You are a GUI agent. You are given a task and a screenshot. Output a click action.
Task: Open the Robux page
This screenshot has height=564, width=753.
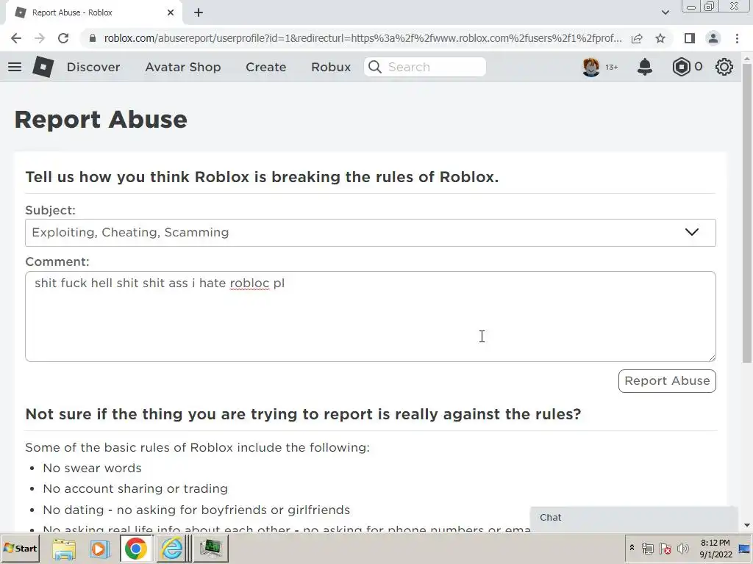(331, 67)
